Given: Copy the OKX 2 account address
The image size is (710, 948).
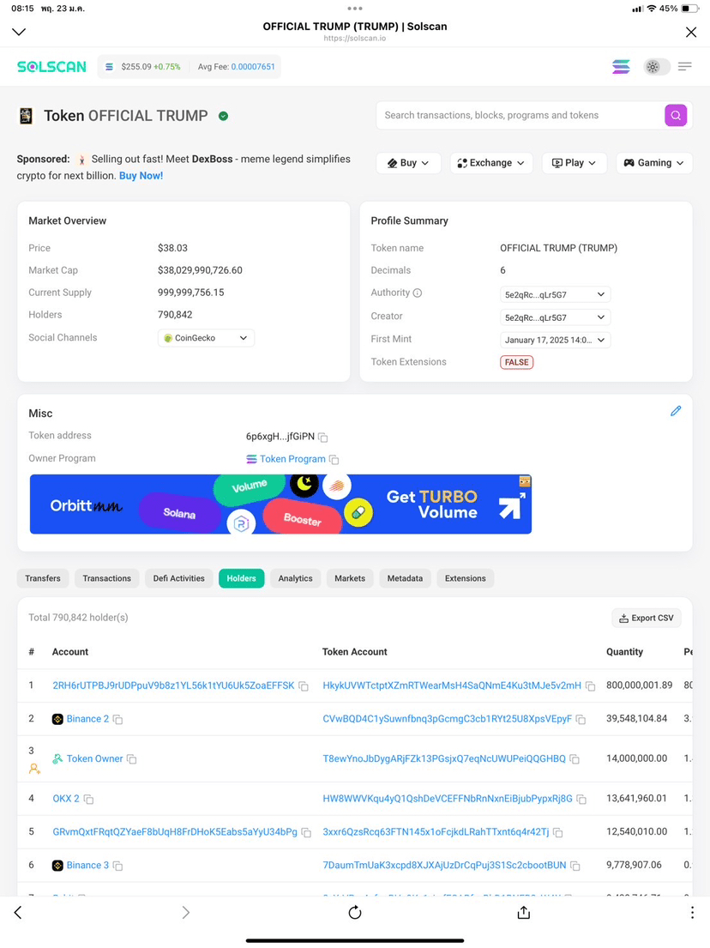Looking at the screenshot, I should (89, 800).
